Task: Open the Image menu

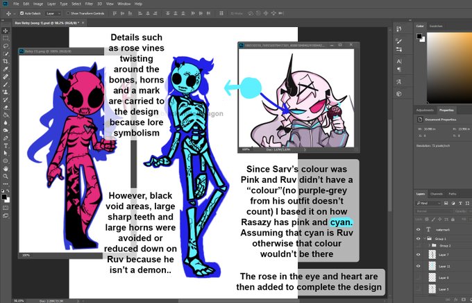Action: tap(38, 4)
